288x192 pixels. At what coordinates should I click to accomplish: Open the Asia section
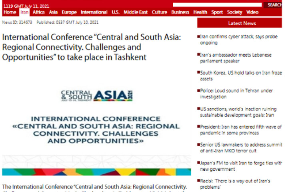pyautogui.click(x=53, y=12)
